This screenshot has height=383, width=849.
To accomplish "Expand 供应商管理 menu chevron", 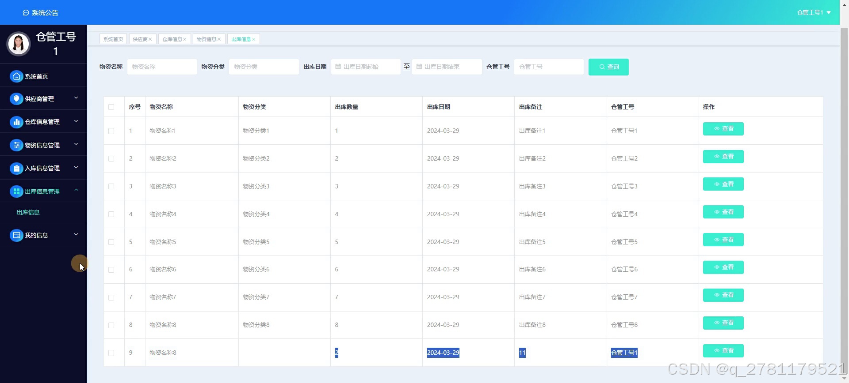I will tap(76, 98).
